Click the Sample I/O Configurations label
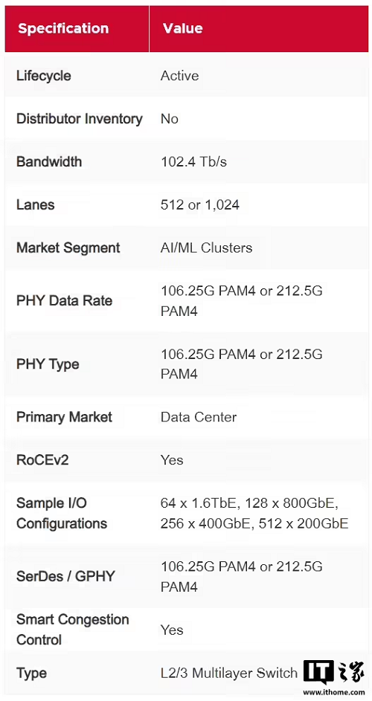This screenshot has width=372, height=701. coord(62,513)
